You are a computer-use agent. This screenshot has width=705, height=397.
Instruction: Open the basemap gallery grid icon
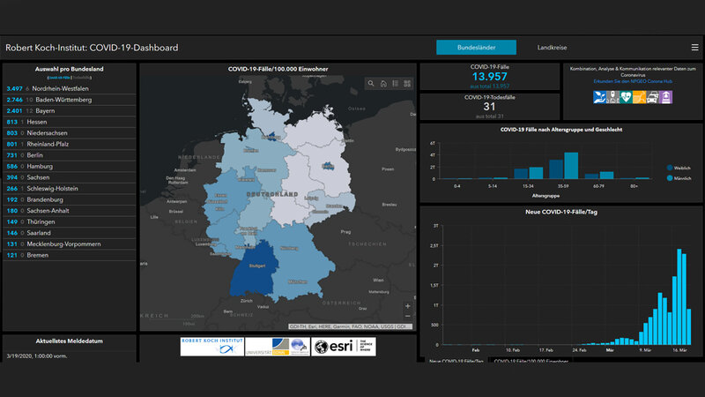407,84
